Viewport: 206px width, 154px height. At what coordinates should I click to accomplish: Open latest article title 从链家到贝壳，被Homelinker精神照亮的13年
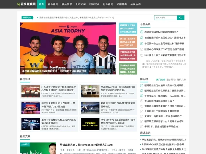(x=86, y=145)
